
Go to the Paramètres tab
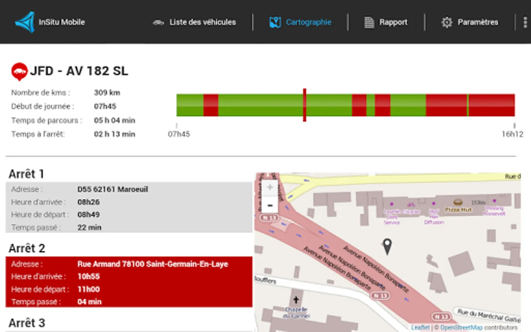[x=470, y=23]
